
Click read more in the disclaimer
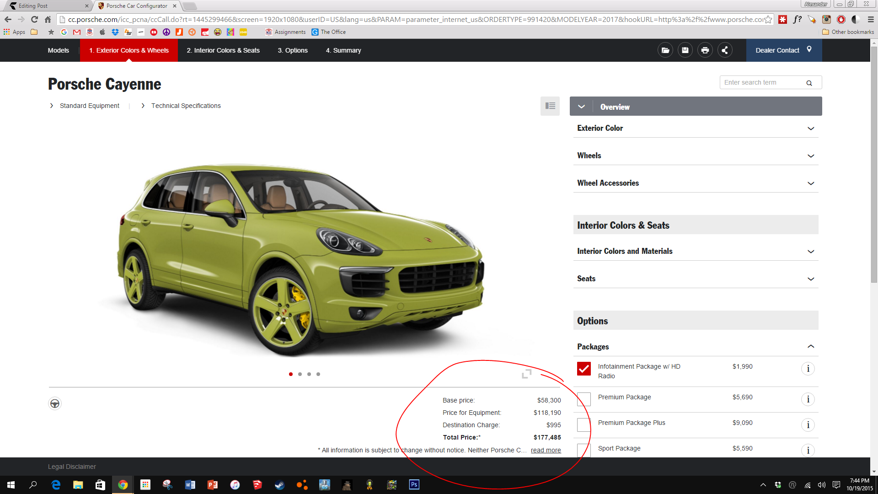pyautogui.click(x=546, y=450)
